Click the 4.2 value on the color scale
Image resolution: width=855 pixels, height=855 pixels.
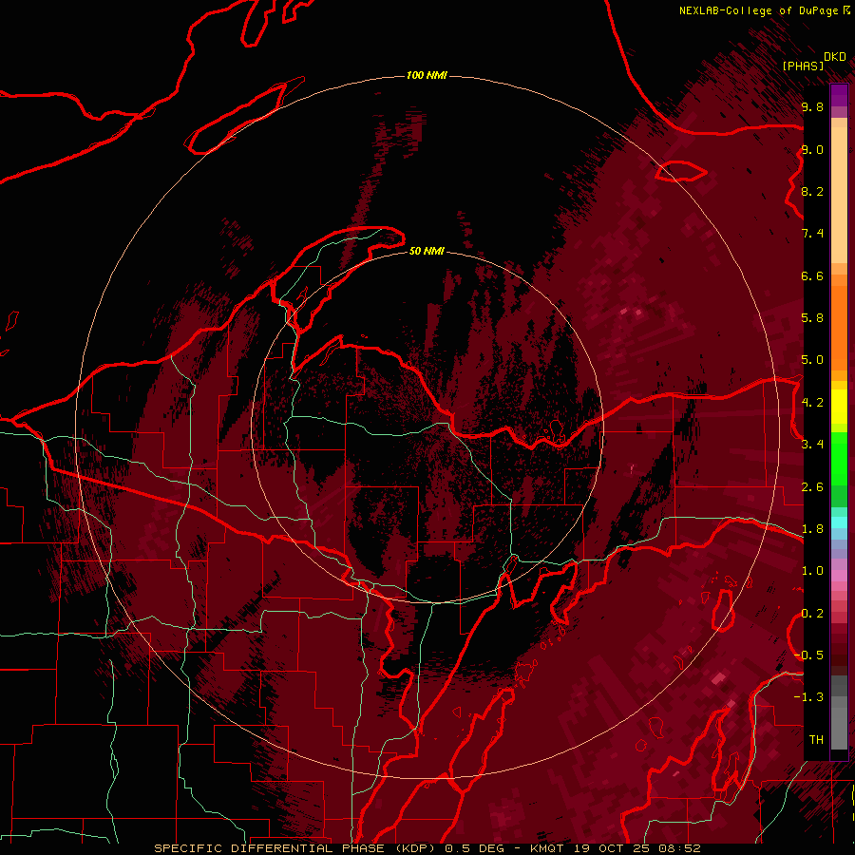tap(812, 403)
